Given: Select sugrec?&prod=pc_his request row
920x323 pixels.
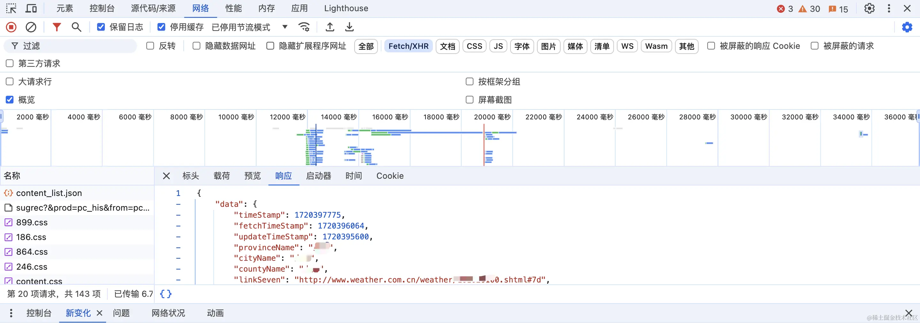Looking at the screenshot, I should (77, 208).
